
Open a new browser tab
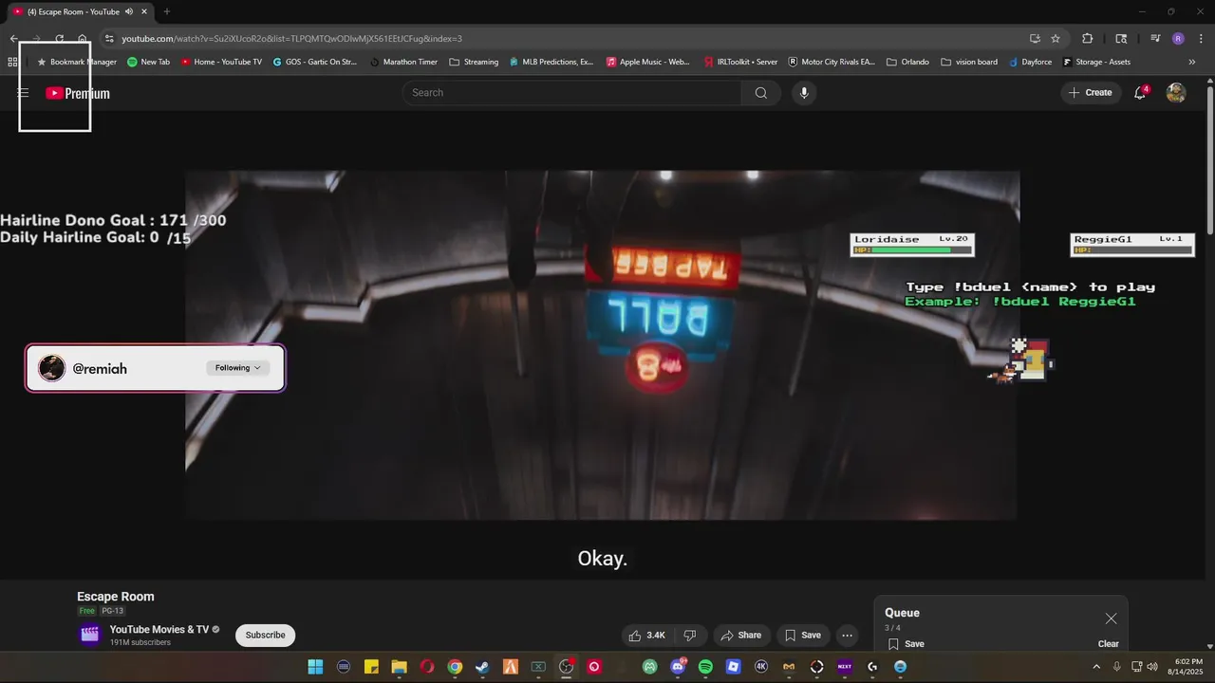coord(167,12)
